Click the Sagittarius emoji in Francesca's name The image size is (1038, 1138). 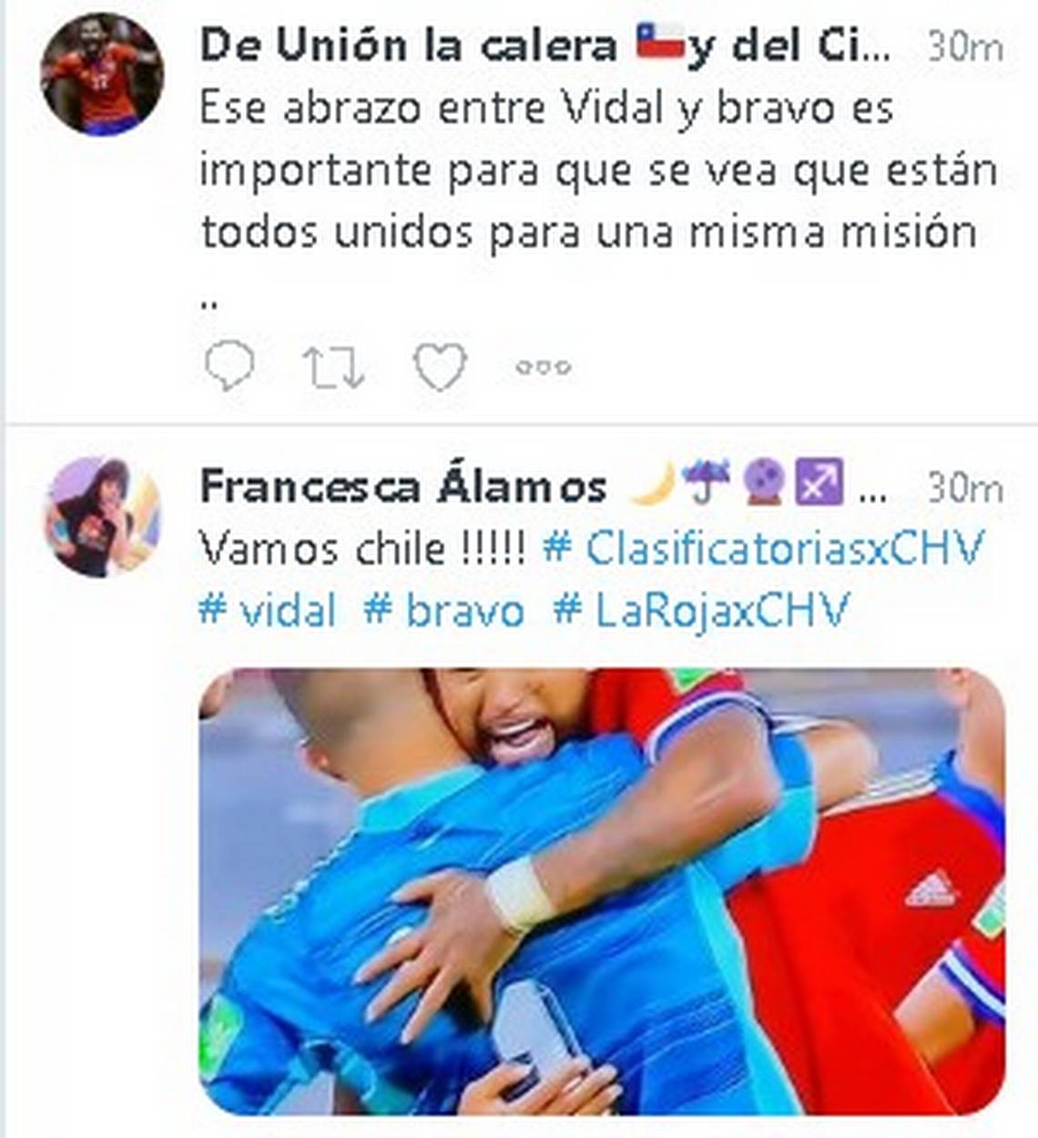pos(819,483)
